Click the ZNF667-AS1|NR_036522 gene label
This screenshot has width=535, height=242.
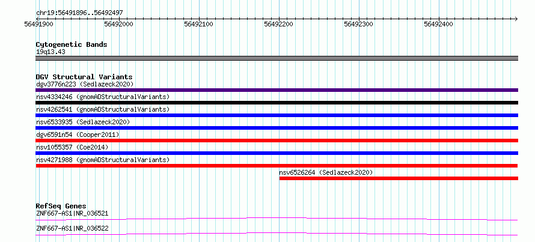click(72, 228)
